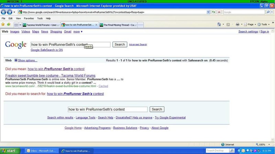The width and height of the screenshot is (275, 154).
Task: Open the Page command menu
Action: 250,24
